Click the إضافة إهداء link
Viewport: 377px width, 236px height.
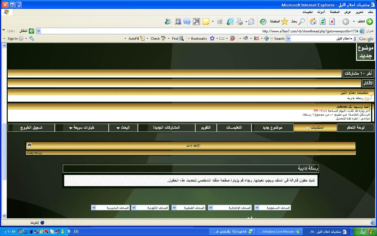[34, 153]
